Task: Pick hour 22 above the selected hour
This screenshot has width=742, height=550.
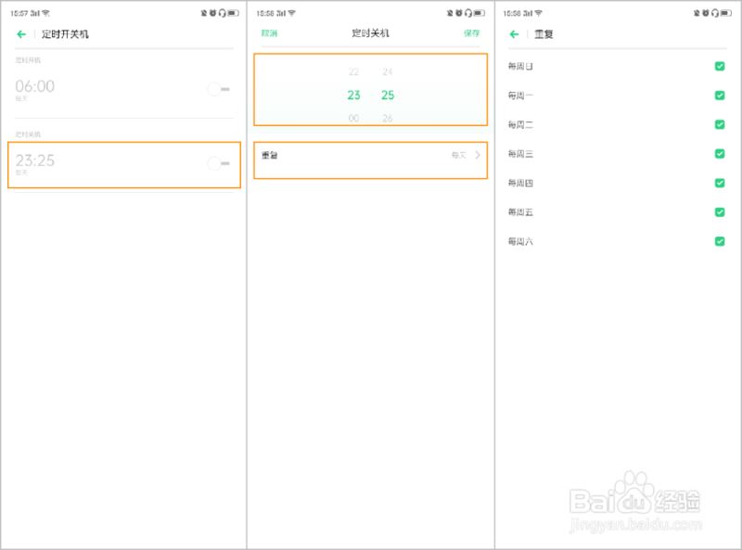Action: click(x=353, y=72)
